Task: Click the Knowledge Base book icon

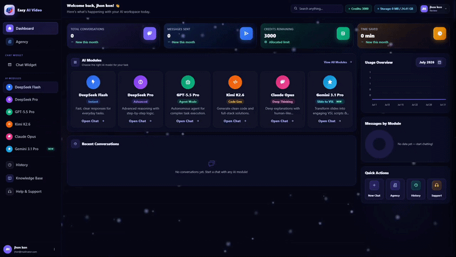Action: (x=10, y=178)
